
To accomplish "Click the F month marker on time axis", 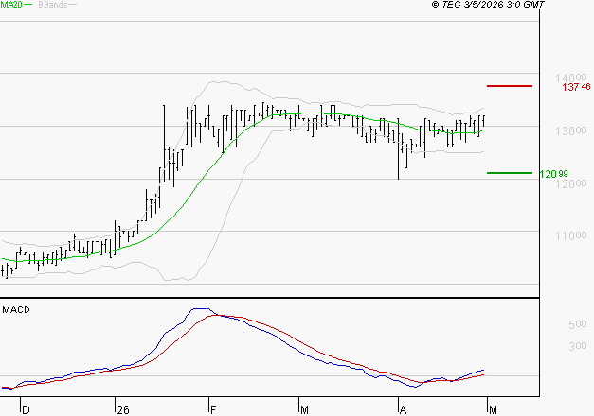I will coord(213,410).
